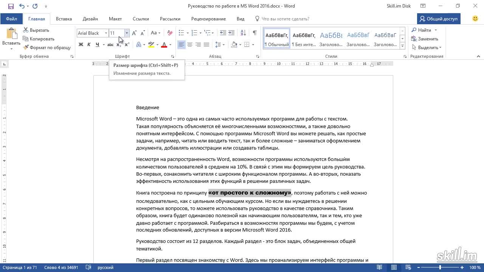This screenshot has height=272, width=484.
Task: Click Заменить replace button
Action: click(425, 39)
